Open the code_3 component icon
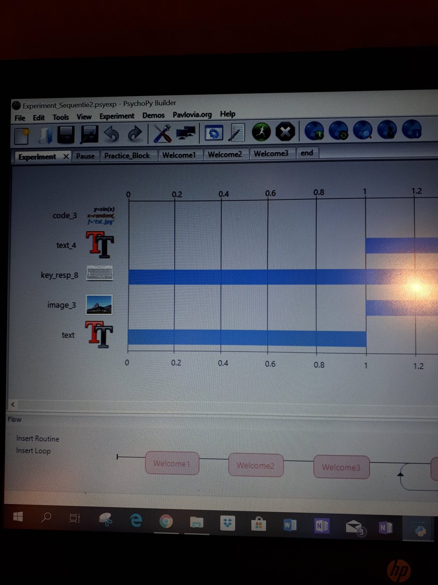The height and width of the screenshot is (585, 438). pos(101,215)
